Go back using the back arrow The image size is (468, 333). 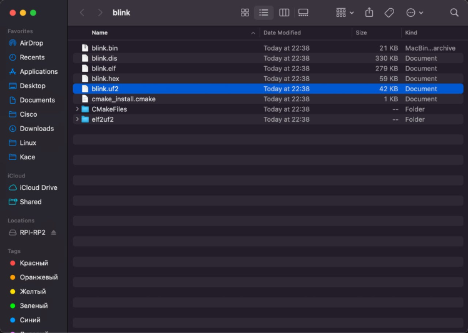(x=82, y=12)
